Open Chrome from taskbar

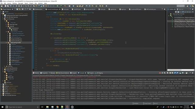tap(57, 107)
